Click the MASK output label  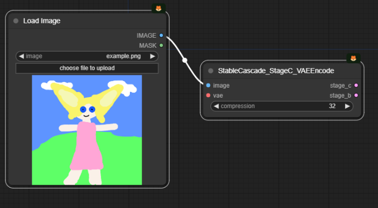coord(148,45)
